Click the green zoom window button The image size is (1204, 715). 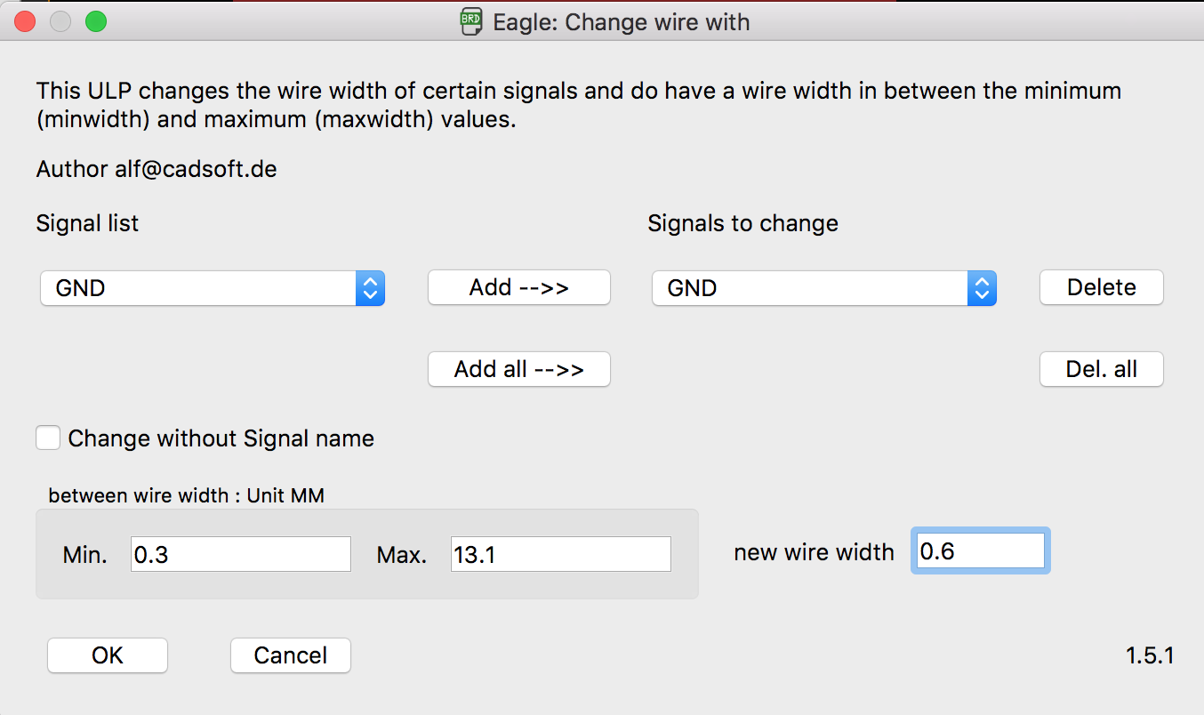[95, 21]
